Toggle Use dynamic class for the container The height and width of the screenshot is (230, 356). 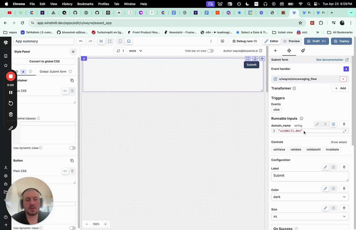(x=72, y=148)
